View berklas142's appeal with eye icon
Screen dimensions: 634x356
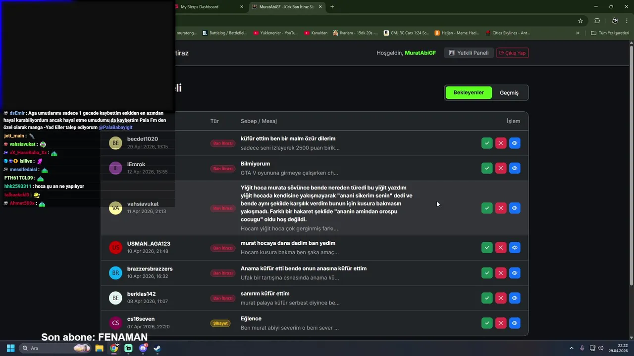[515, 298]
